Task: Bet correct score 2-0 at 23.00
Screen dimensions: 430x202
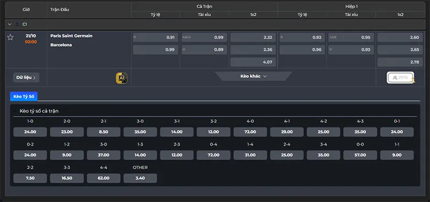Action: 67,132
